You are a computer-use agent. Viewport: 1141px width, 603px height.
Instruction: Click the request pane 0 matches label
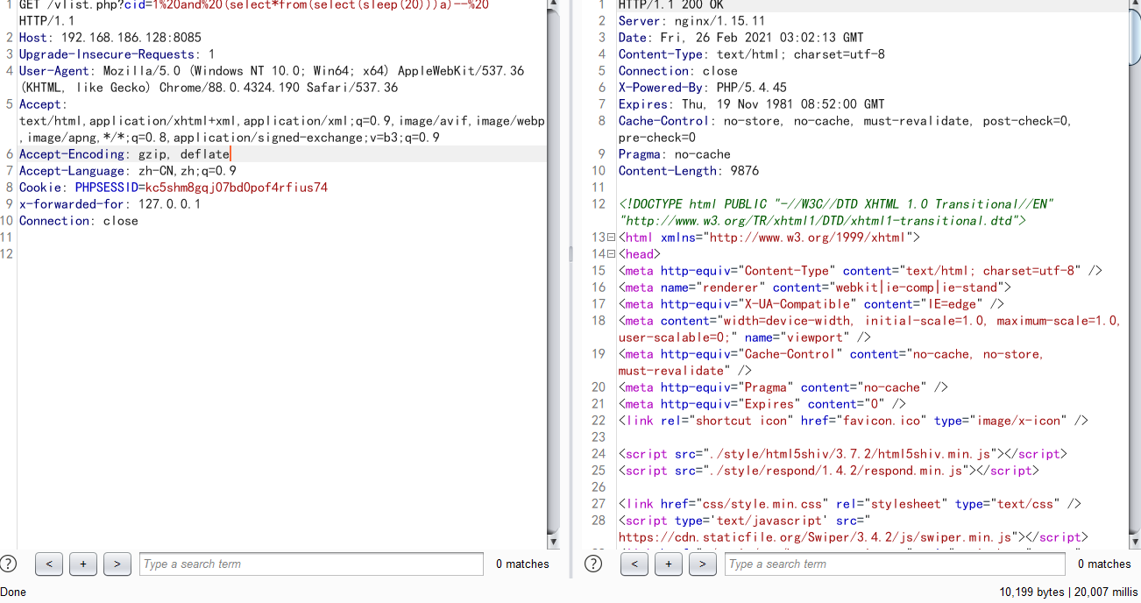pyautogui.click(x=522, y=564)
